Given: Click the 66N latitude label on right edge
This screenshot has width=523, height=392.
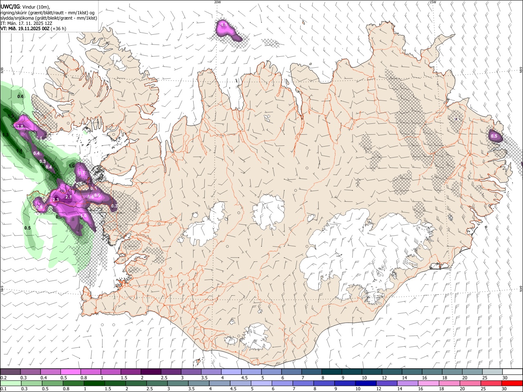Looking at the screenshot, I should 521,71.
